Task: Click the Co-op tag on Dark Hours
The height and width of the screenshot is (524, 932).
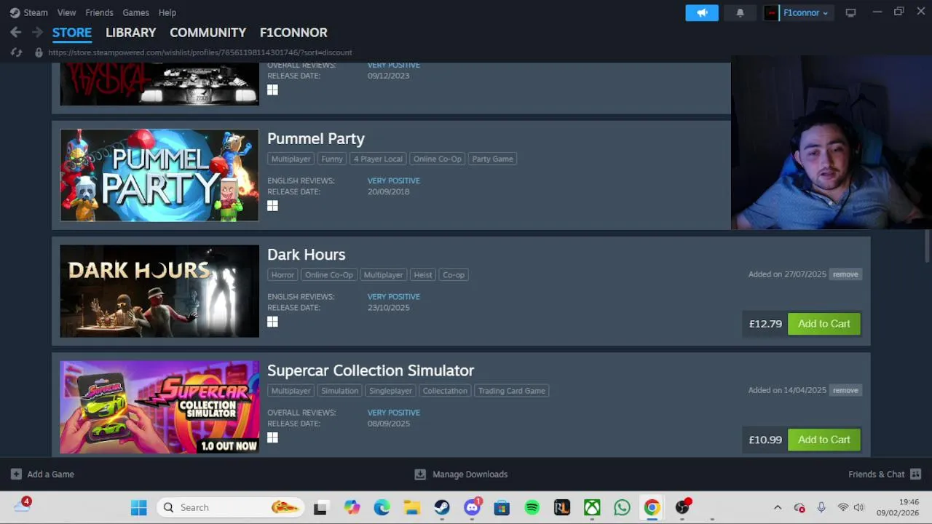Action: coord(454,275)
